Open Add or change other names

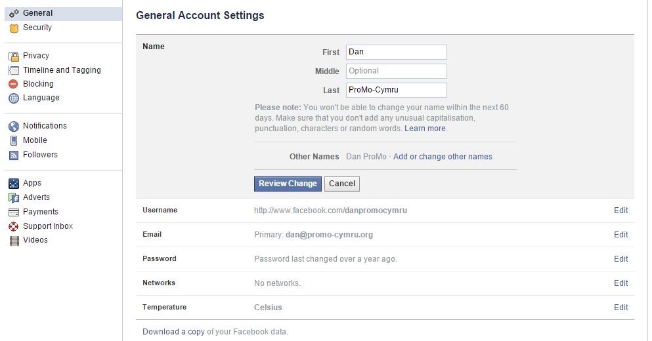pyautogui.click(x=443, y=157)
